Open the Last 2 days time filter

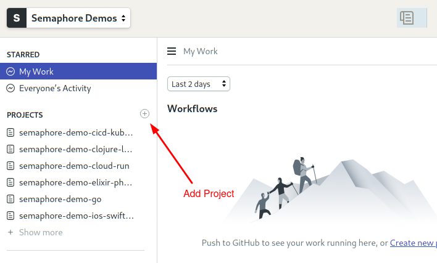pyautogui.click(x=198, y=84)
